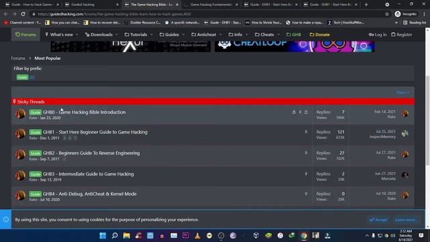The height and width of the screenshot is (242, 430).
Task: Open GHB2 Beginners Guide To Reverse Engineering
Action: [x=91, y=153]
